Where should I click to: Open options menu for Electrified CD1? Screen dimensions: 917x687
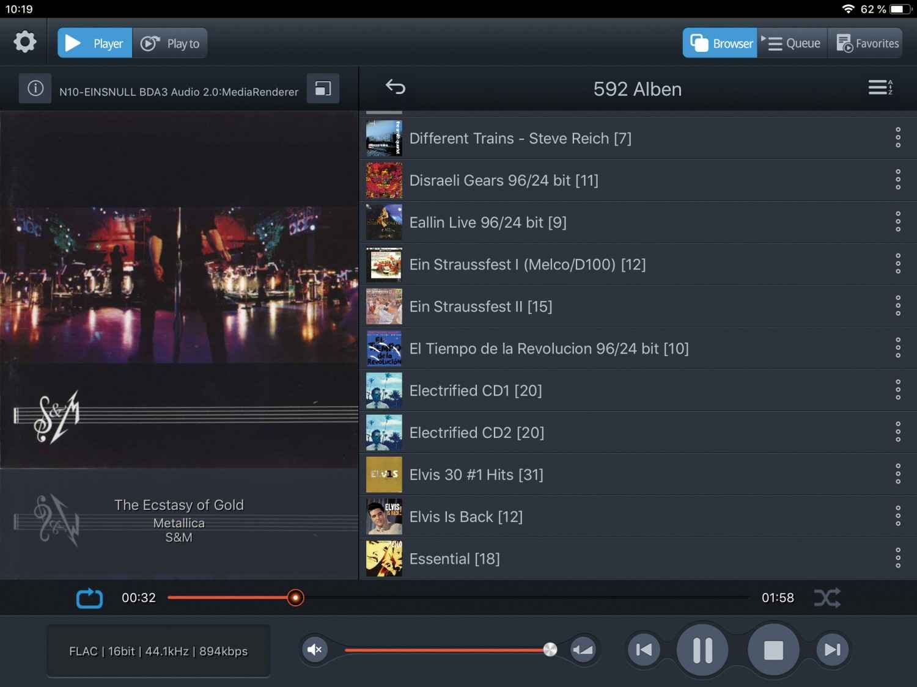point(897,391)
